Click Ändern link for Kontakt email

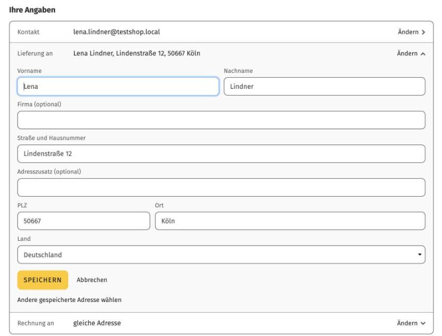(x=408, y=32)
